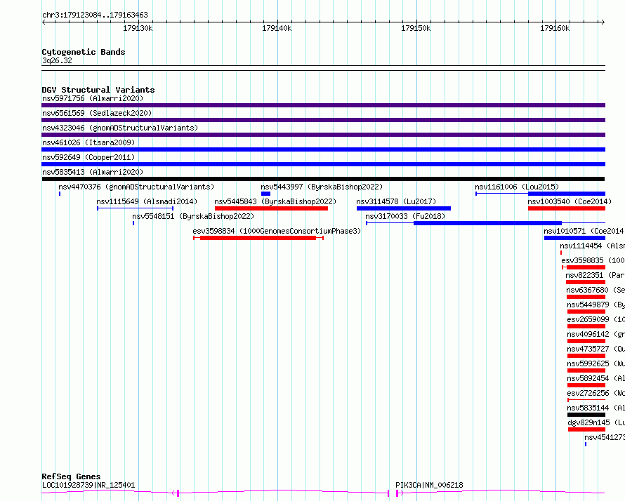Open nsv1161006 (Lou2015) label
Screen dimensions: 625x501
tap(517, 187)
